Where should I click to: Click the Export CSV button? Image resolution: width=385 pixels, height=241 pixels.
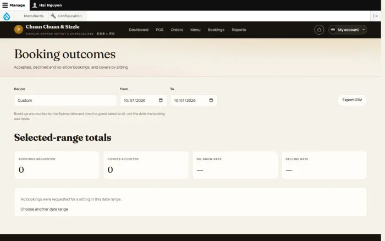point(352,100)
